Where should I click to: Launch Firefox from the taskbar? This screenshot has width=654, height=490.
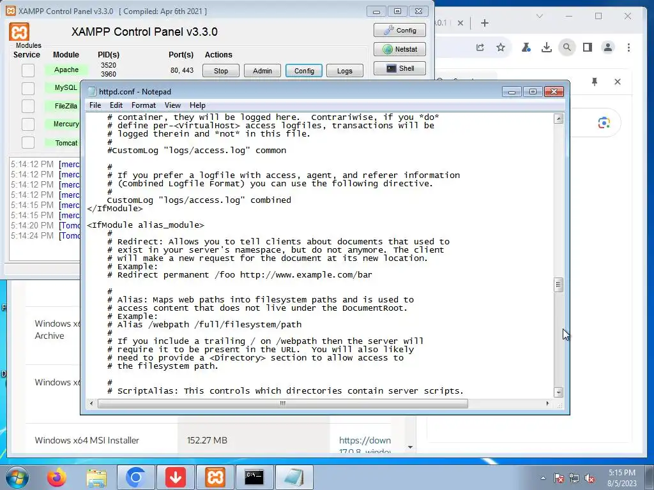56,477
